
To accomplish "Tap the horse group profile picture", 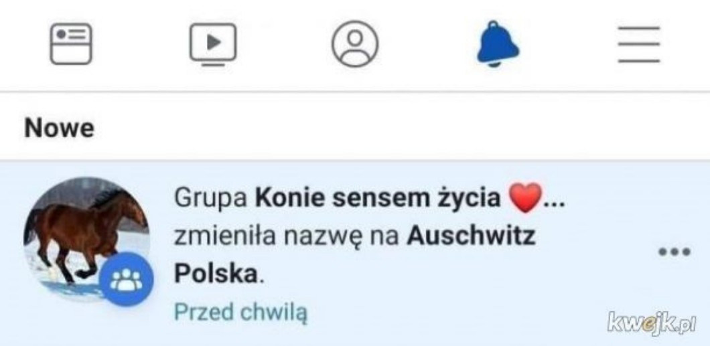I will (x=86, y=240).
